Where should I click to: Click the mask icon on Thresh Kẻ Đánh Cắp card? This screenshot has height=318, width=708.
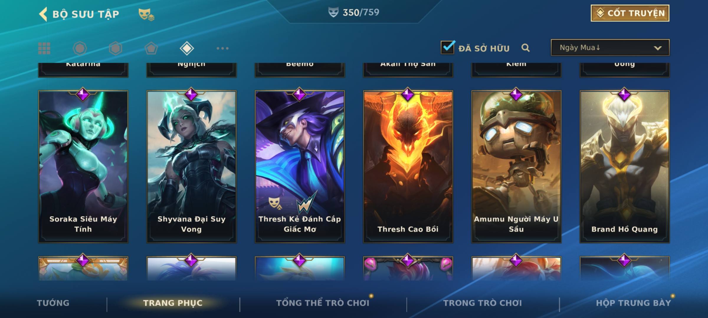tap(275, 203)
